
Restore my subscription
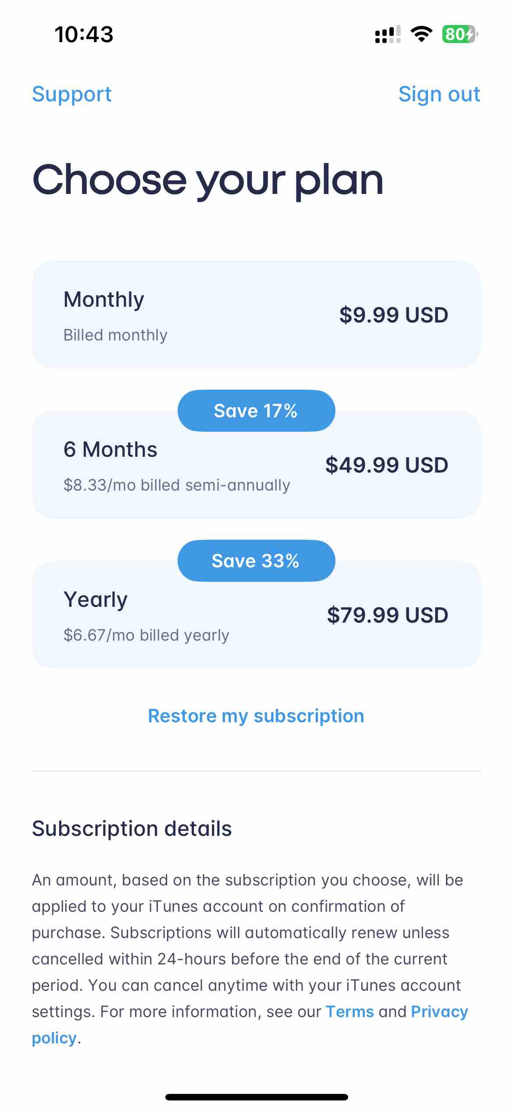[x=256, y=716]
